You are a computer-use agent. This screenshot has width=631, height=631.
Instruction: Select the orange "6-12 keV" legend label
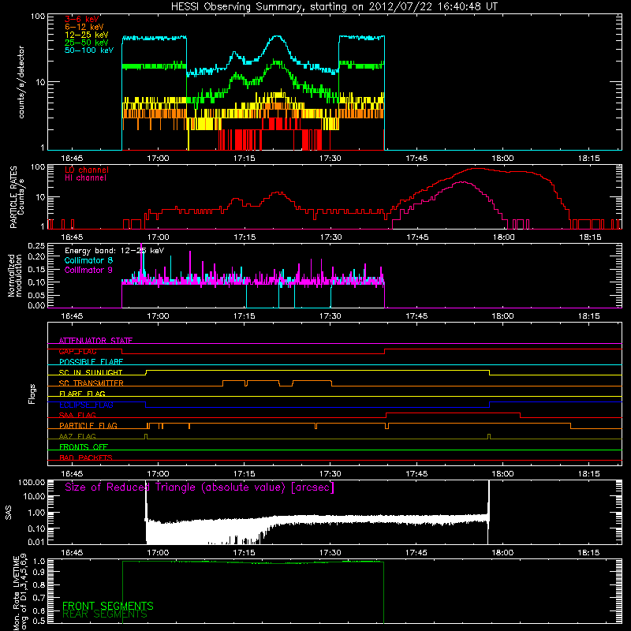[84, 27]
